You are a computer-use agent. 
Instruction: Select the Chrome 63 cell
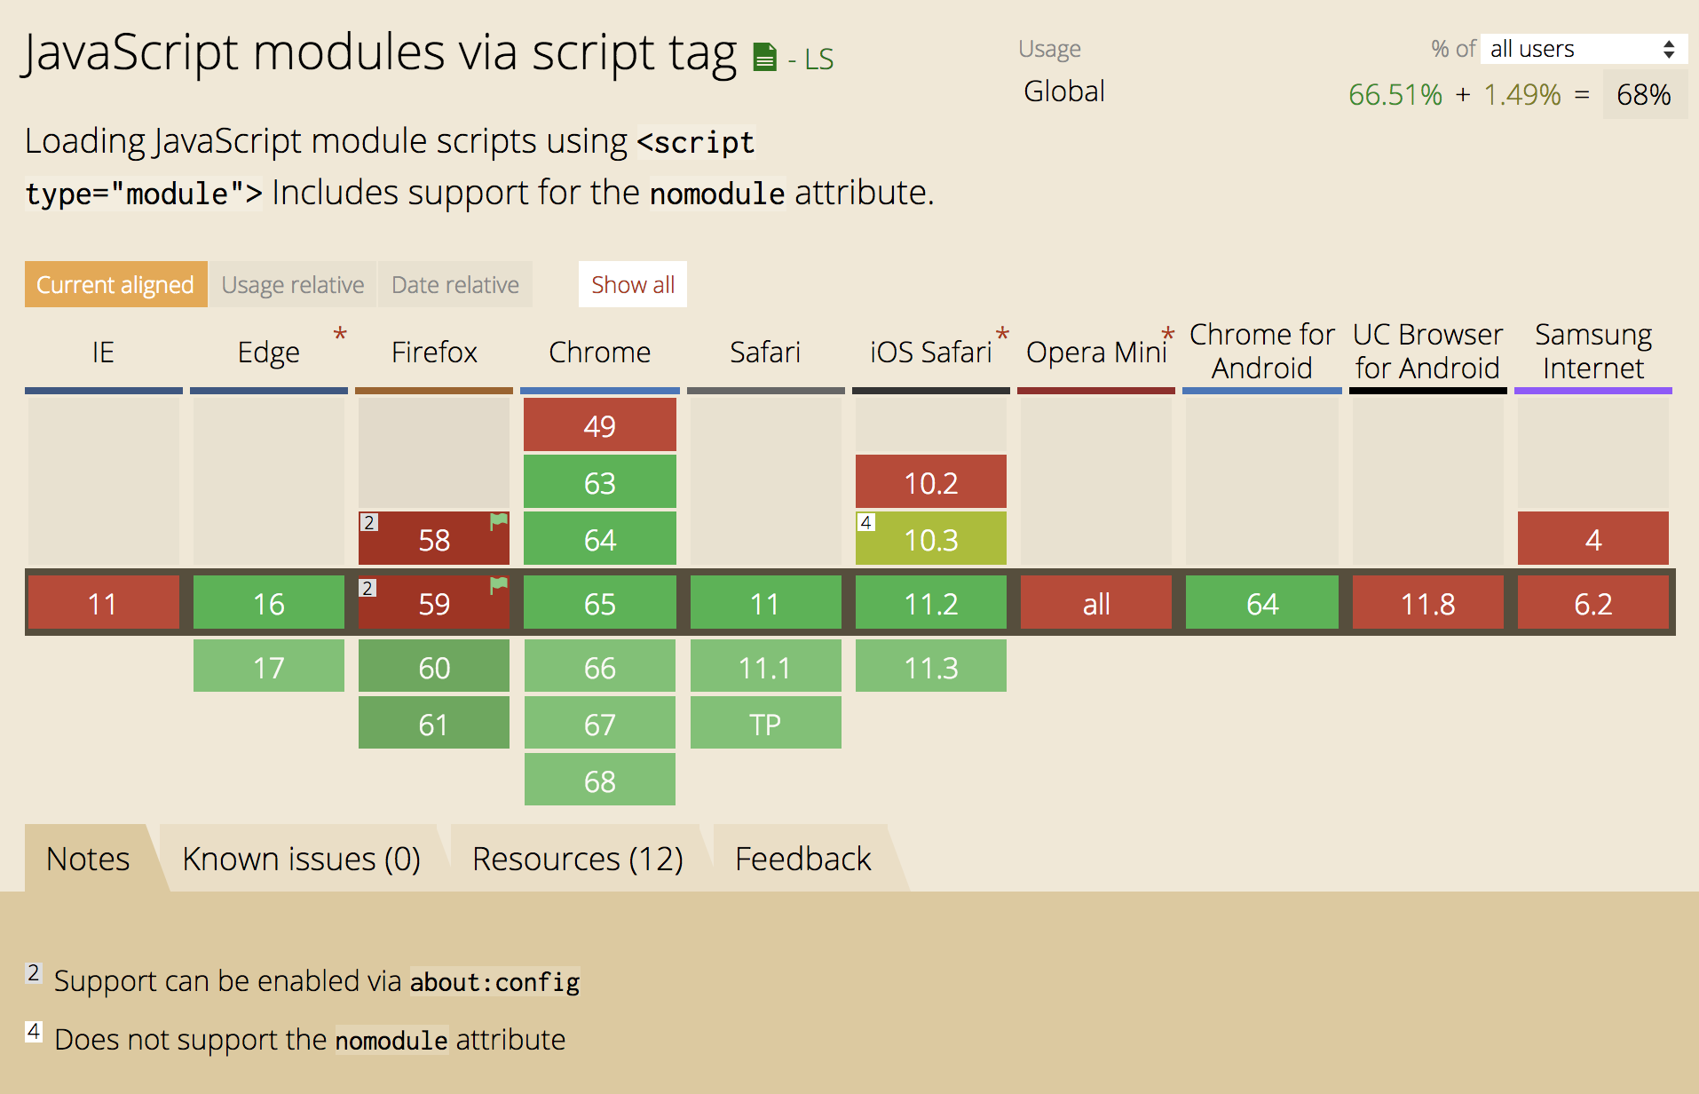(600, 481)
